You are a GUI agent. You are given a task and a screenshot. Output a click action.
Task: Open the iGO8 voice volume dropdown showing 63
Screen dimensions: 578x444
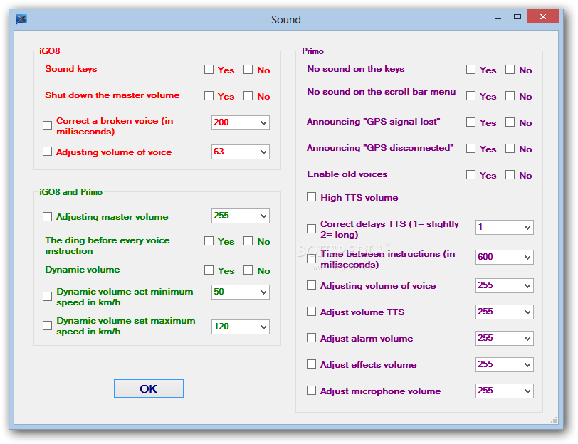241,152
